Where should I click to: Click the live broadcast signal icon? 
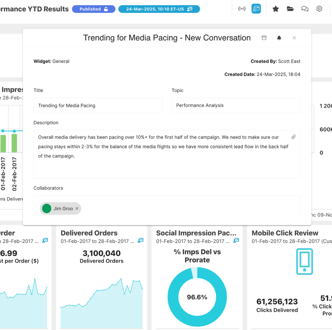tap(242, 9)
